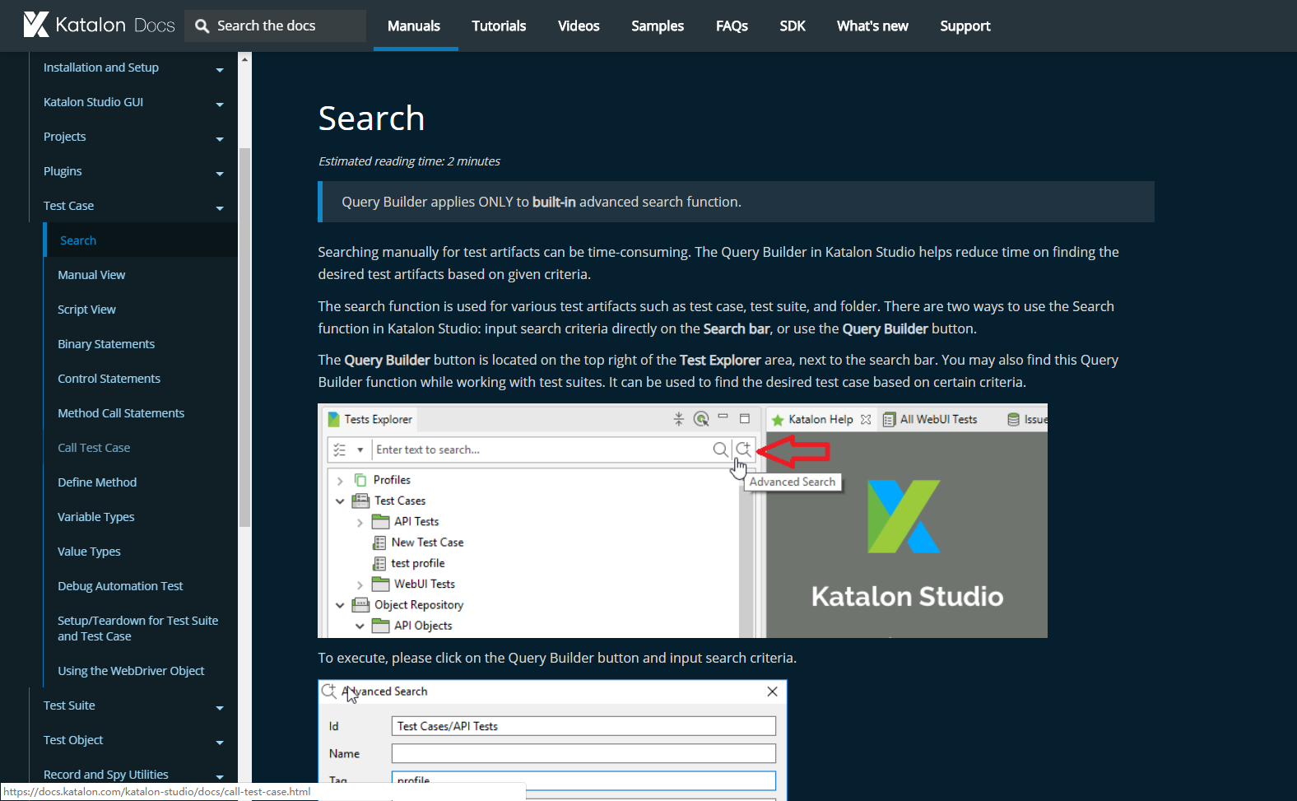The width and height of the screenshot is (1297, 801).
Task: Click the Tests Explorer screenshot image
Action: pyautogui.click(x=682, y=520)
